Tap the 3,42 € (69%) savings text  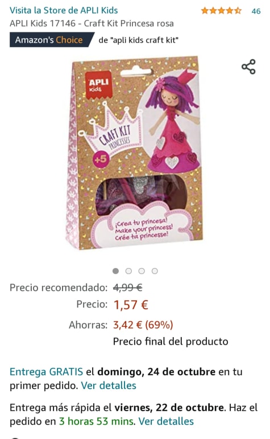[143, 325]
